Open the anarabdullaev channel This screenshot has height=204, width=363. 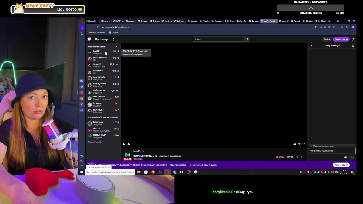(x=103, y=59)
